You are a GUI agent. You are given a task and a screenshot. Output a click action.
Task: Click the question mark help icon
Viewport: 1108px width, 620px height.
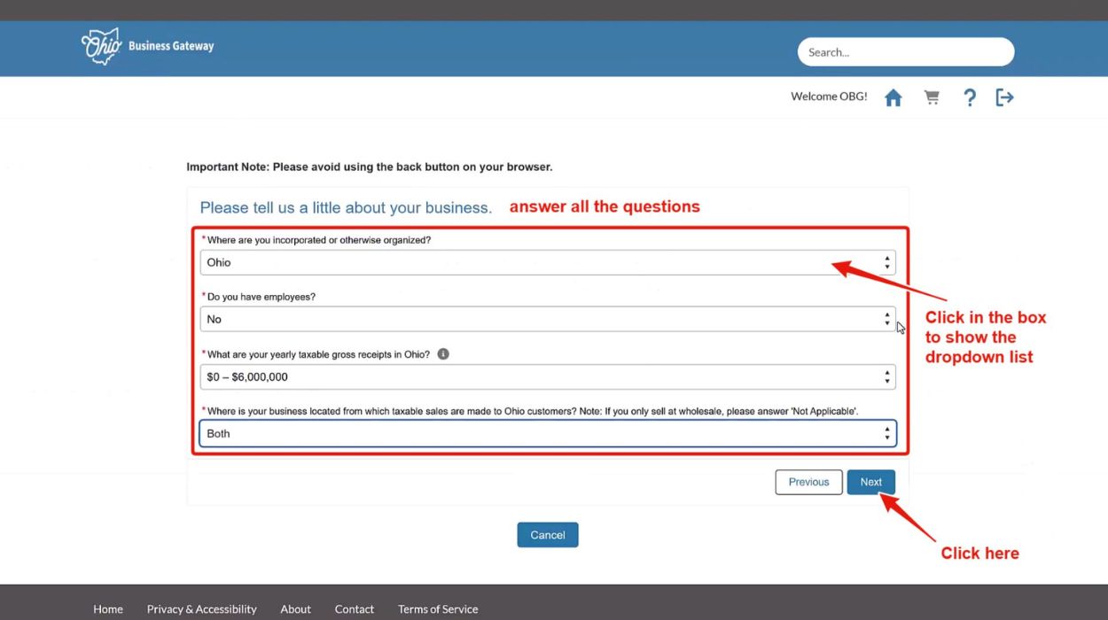[x=970, y=97]
